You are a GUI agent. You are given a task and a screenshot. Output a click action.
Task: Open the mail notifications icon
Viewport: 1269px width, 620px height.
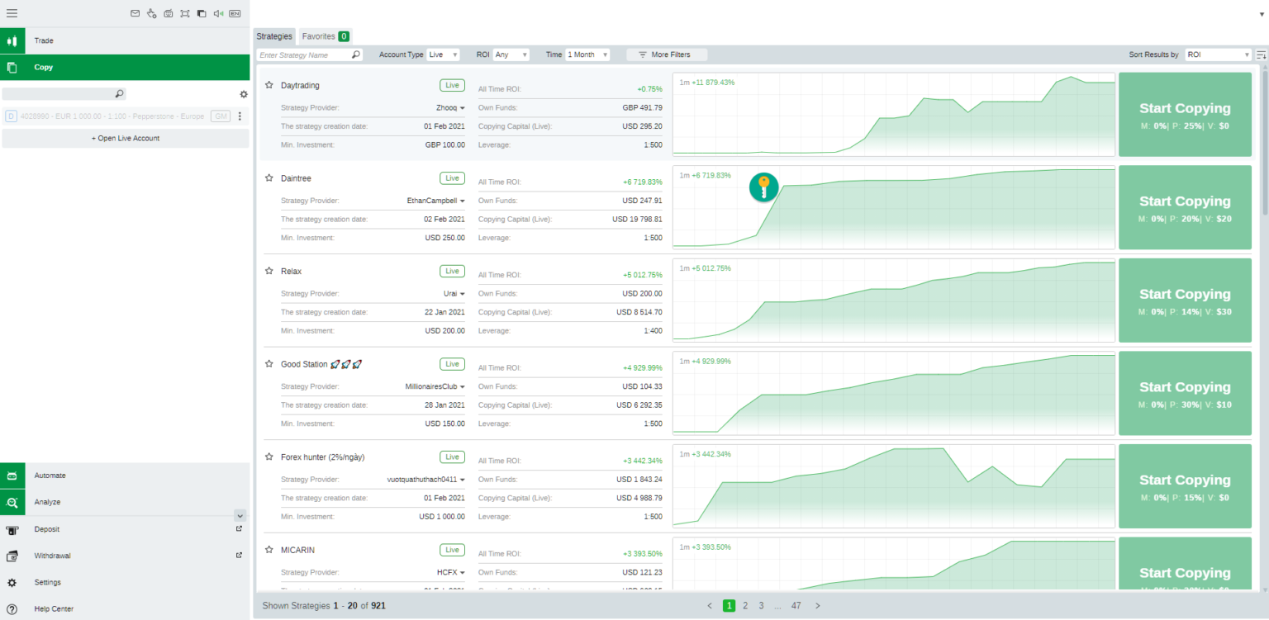click(x=135, y=13)
